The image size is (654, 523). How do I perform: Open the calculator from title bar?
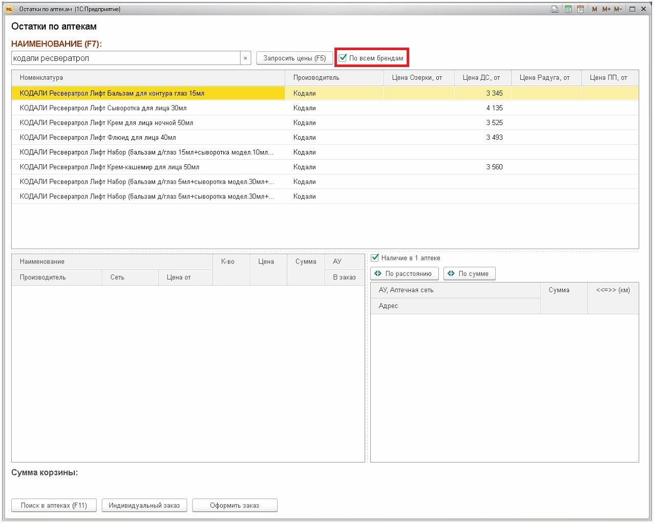point(568,9)
